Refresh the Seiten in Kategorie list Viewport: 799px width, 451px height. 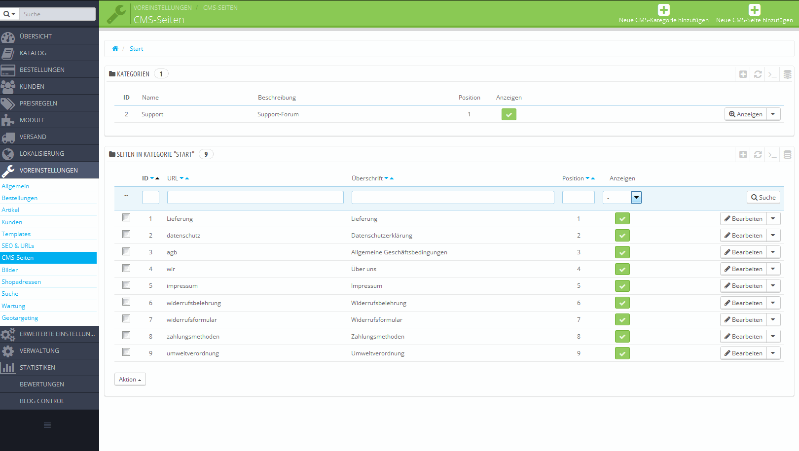pos(758,154)
